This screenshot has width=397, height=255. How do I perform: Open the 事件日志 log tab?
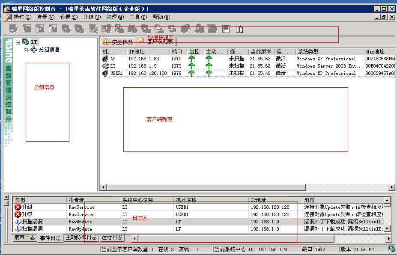click(51, 238)
